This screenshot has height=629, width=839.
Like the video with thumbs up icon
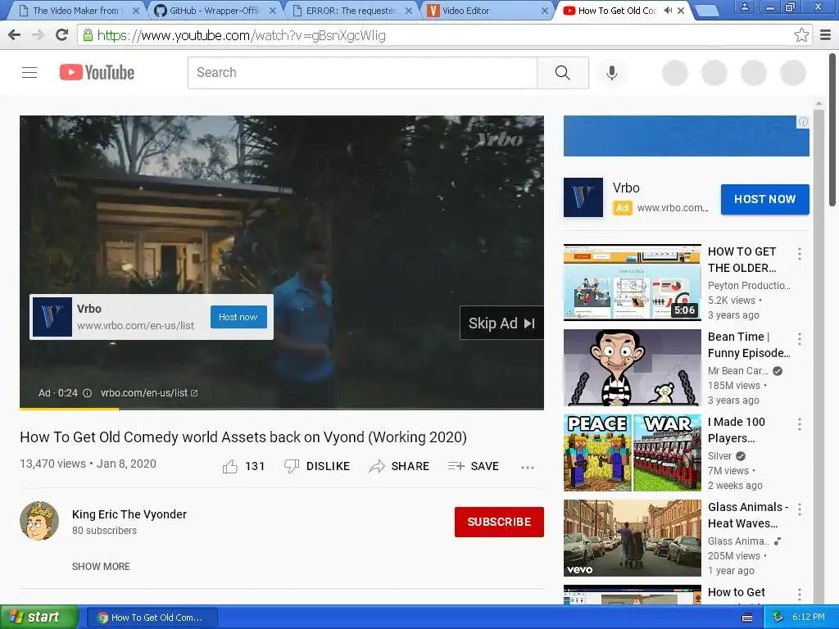click(x=230, y=466)
